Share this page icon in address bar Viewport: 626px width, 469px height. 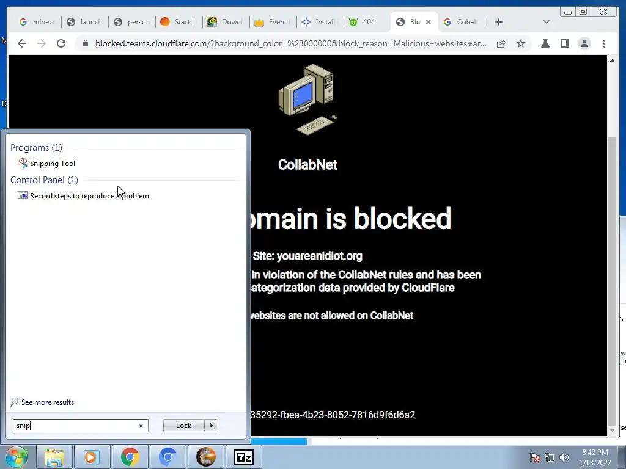tap(501, 43)
